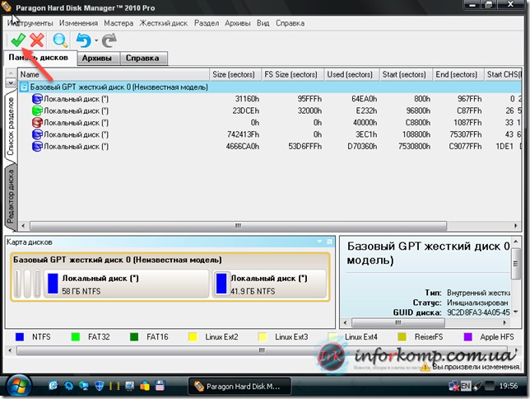
Task: Open the Раздел menu
Action: coord(207,23)
